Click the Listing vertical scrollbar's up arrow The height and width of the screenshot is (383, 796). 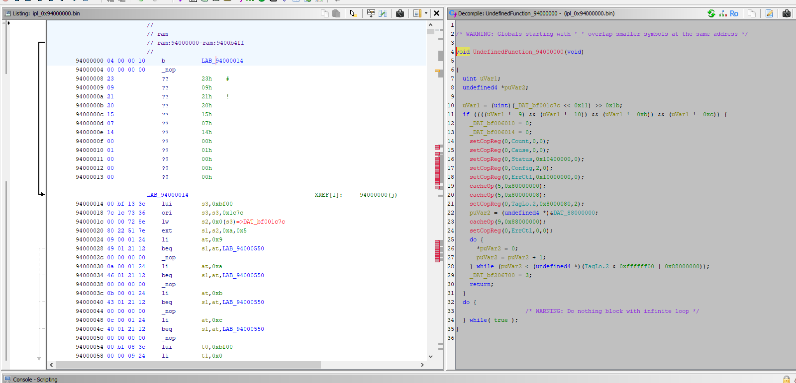coord(430,24)
